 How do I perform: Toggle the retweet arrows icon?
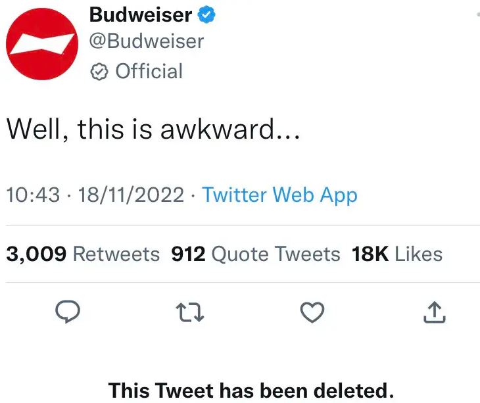point(190,312)
